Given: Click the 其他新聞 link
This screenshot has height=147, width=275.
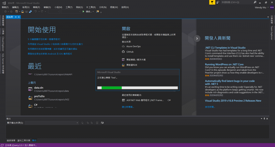Looking at the screenshot, I should point(210,107).
